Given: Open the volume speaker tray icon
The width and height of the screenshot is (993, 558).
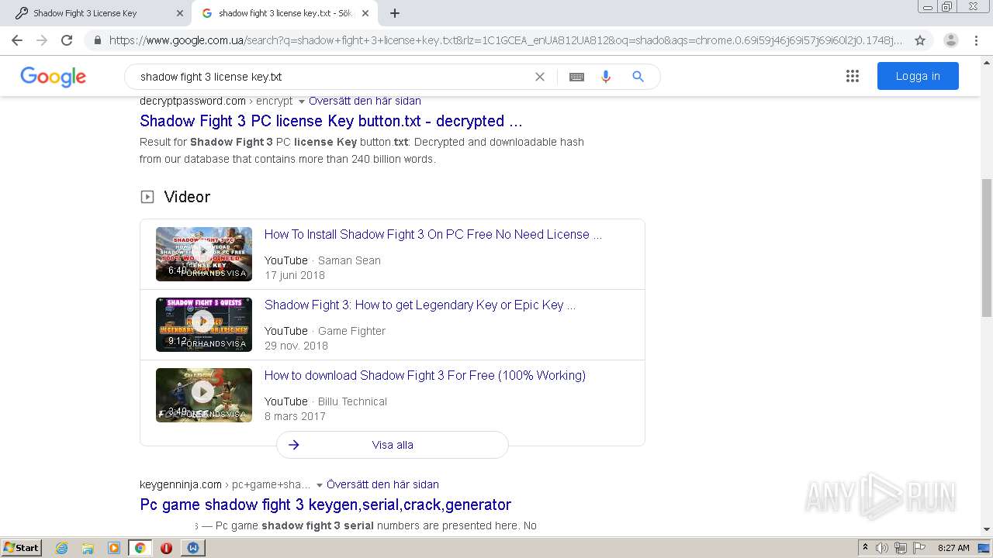Looking at the screenshot, I should pyautogui.click(x=882, y=548).
